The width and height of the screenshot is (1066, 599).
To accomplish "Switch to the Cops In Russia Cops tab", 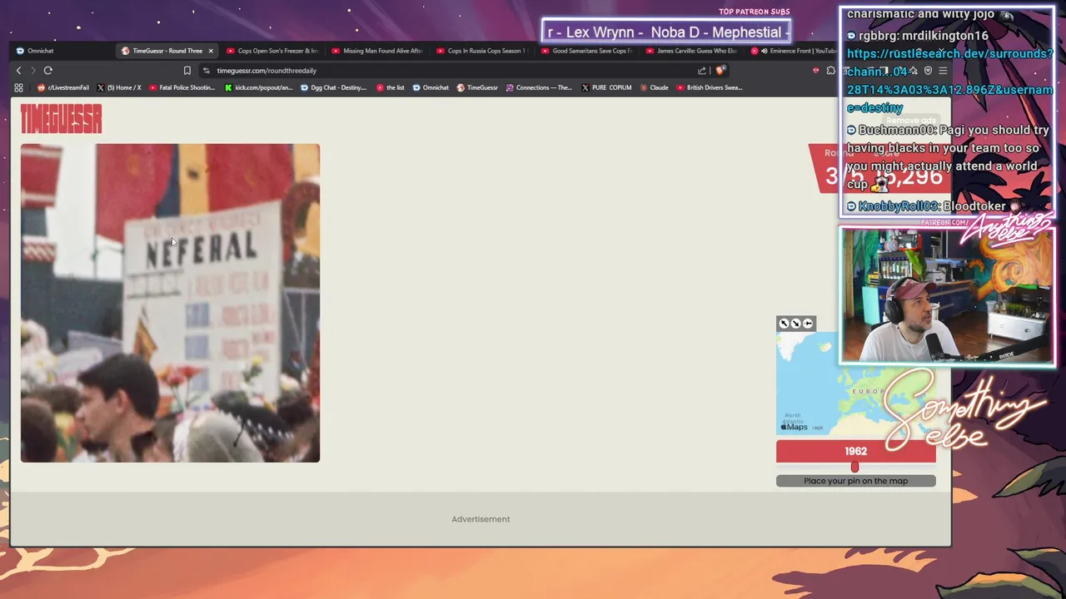I will tap(481, 51).
